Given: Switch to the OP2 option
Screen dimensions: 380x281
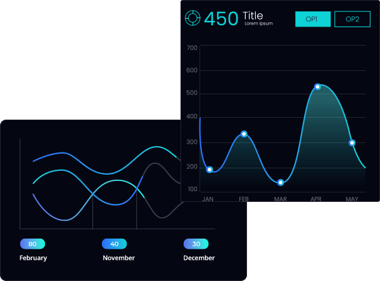Looking at the screenshot, I should tap(352, 19).
